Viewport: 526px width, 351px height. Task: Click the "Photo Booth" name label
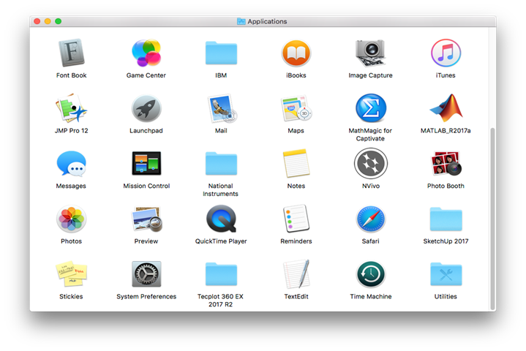[446, 186]
